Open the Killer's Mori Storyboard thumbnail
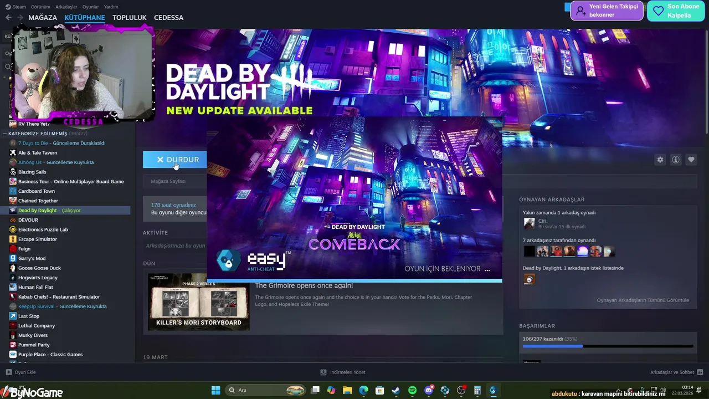Image resolution: width=709 pixels, height=399 pixels. tap(199, 302)
